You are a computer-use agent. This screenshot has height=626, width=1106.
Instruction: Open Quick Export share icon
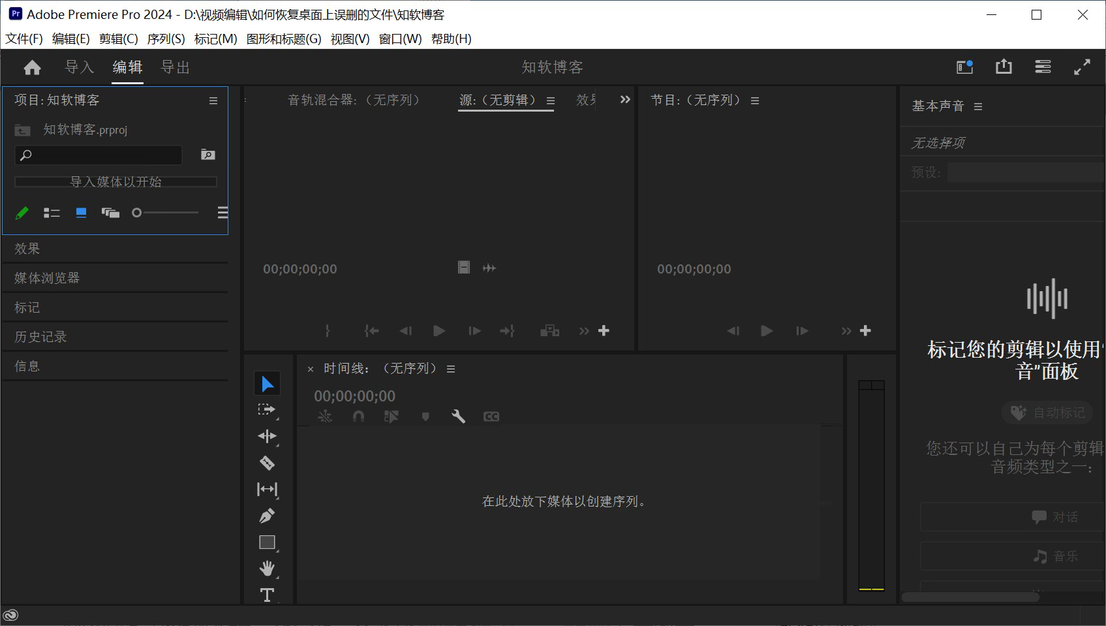(x=1004, y=67)
